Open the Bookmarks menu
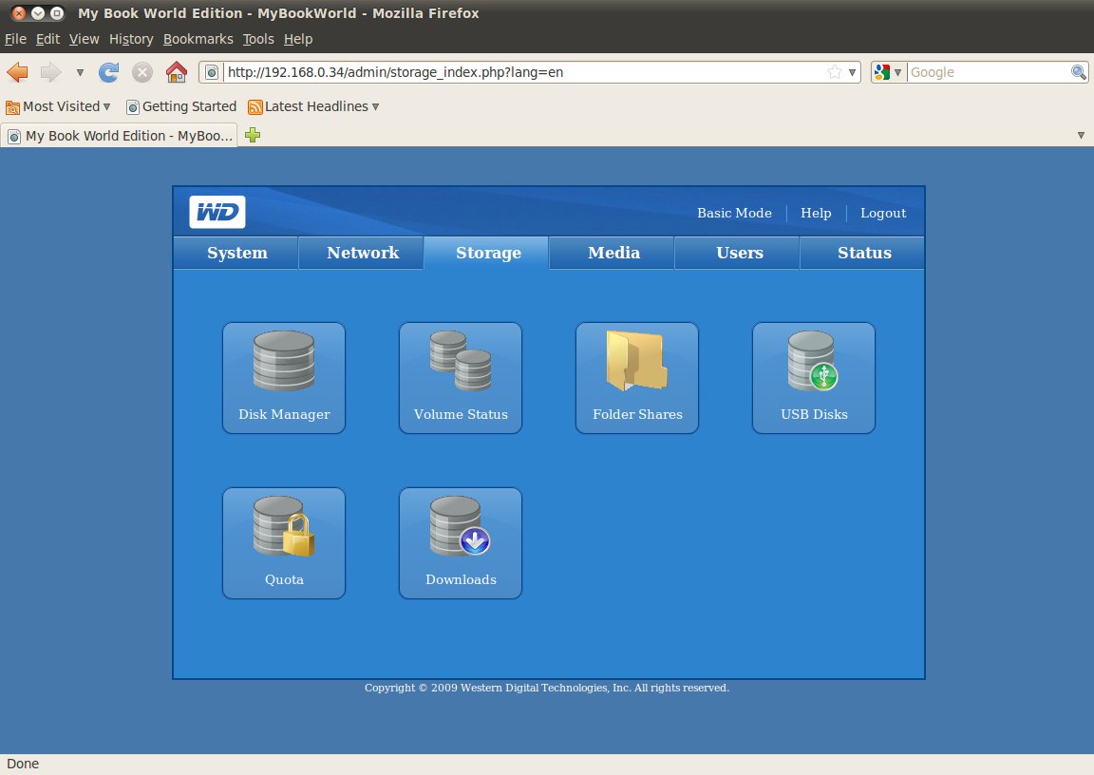The image size is (1094, 775). pos(198,39)
